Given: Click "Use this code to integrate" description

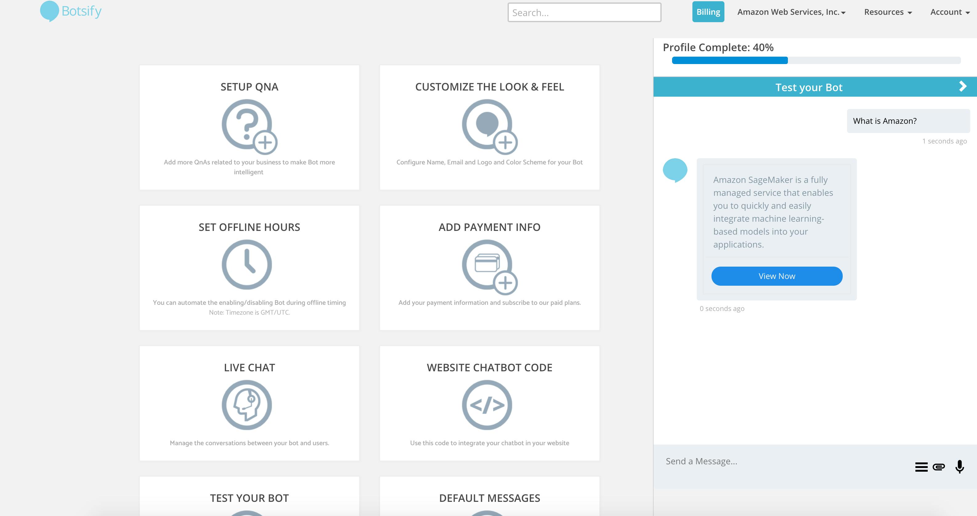Looking at the screenshot, I should click(490, 443).
